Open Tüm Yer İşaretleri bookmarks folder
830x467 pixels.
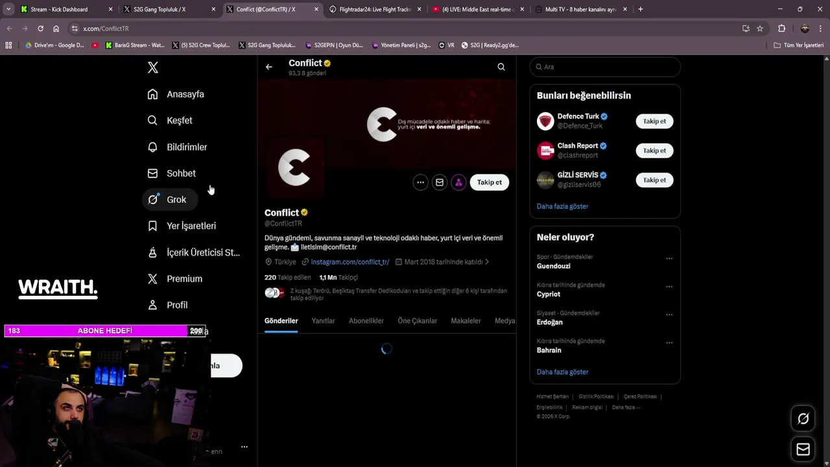coord(798,45)
